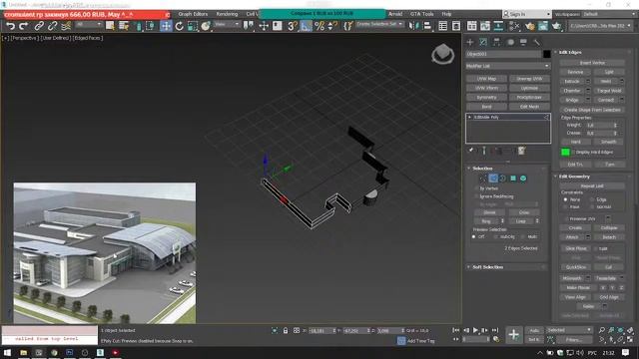Image resolution: width=639 pixels, height=359 pixels.
Task: Click the Mirror tool icon
Action: click(413, 27)
